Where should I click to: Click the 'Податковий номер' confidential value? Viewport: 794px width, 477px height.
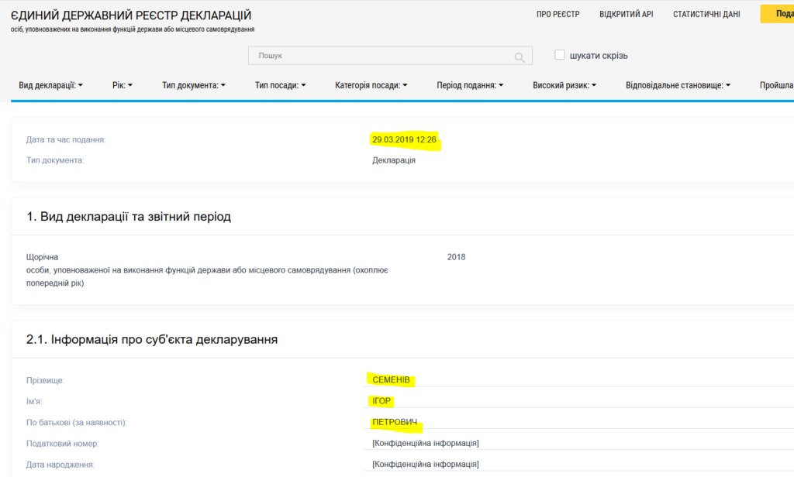pos(426,443)
